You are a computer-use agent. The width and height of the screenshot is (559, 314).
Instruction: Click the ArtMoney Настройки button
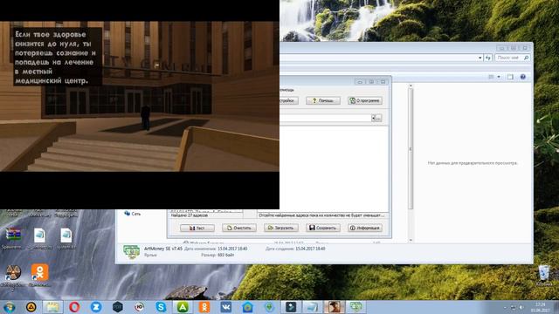(x=289, y=101)
